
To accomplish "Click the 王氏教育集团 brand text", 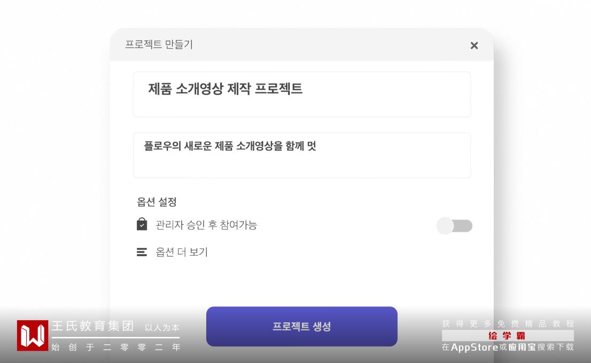I will click(92, 326).
